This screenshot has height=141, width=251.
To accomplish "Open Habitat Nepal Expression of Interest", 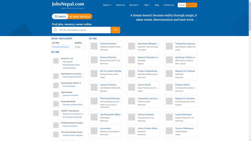I will click(x=70, y=95).
